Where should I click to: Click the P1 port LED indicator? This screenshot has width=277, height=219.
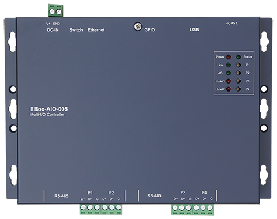238,65
